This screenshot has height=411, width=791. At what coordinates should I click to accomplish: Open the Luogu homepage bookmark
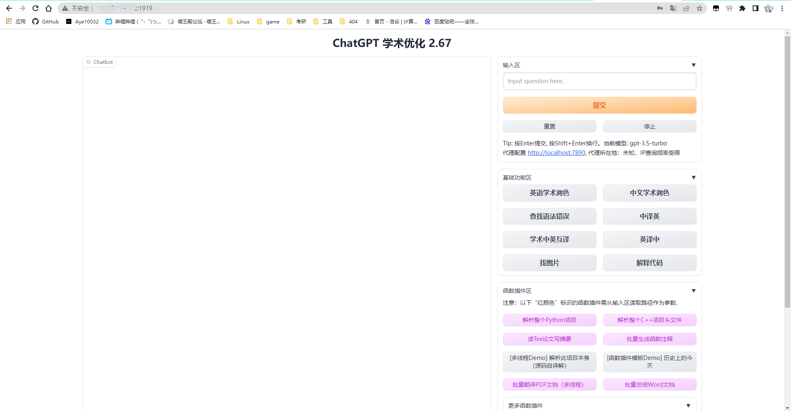(391, 21)
